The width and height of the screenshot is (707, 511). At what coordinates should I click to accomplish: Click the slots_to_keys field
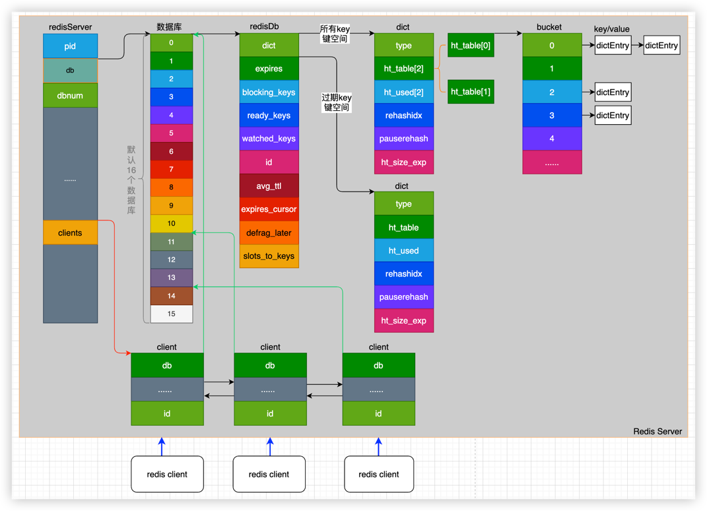pos(269,256)
